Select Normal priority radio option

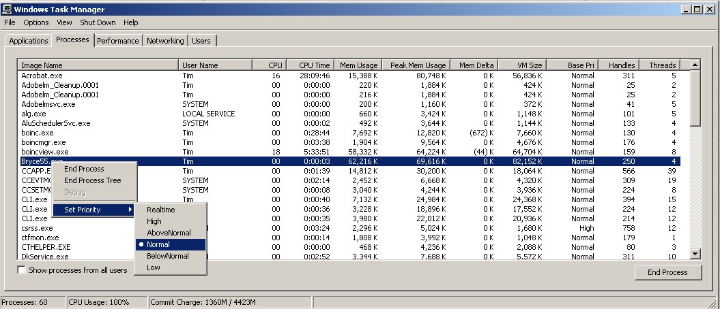(158, 244)
